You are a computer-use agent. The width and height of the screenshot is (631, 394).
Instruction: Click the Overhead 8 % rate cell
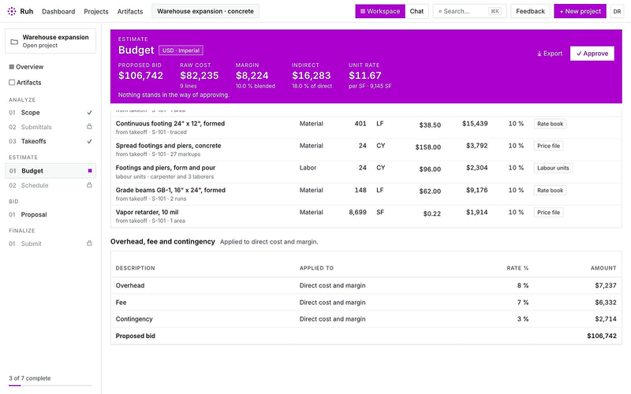(x=523, y=285)
